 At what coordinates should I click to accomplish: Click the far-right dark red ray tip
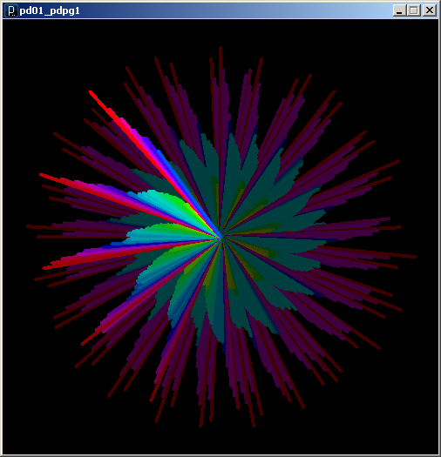pos(414,257)
